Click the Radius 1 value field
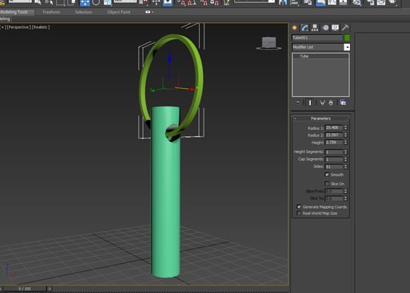 coord(334,128)
